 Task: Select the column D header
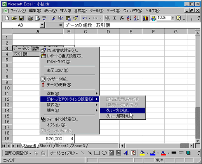click(108, 31)
